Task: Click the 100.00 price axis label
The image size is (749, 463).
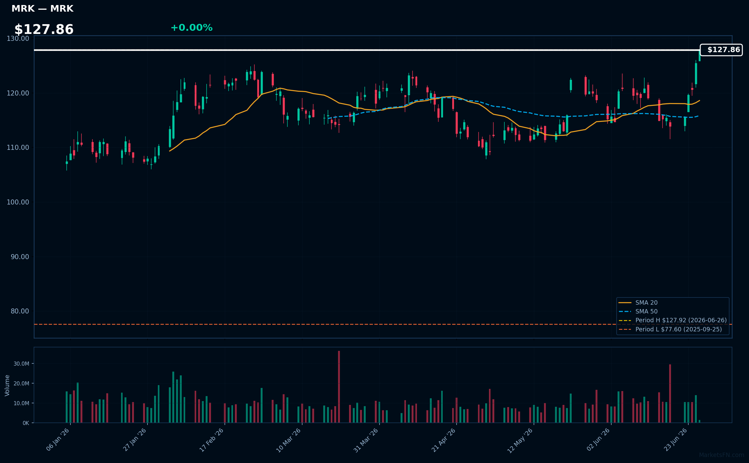Action: 18,202
